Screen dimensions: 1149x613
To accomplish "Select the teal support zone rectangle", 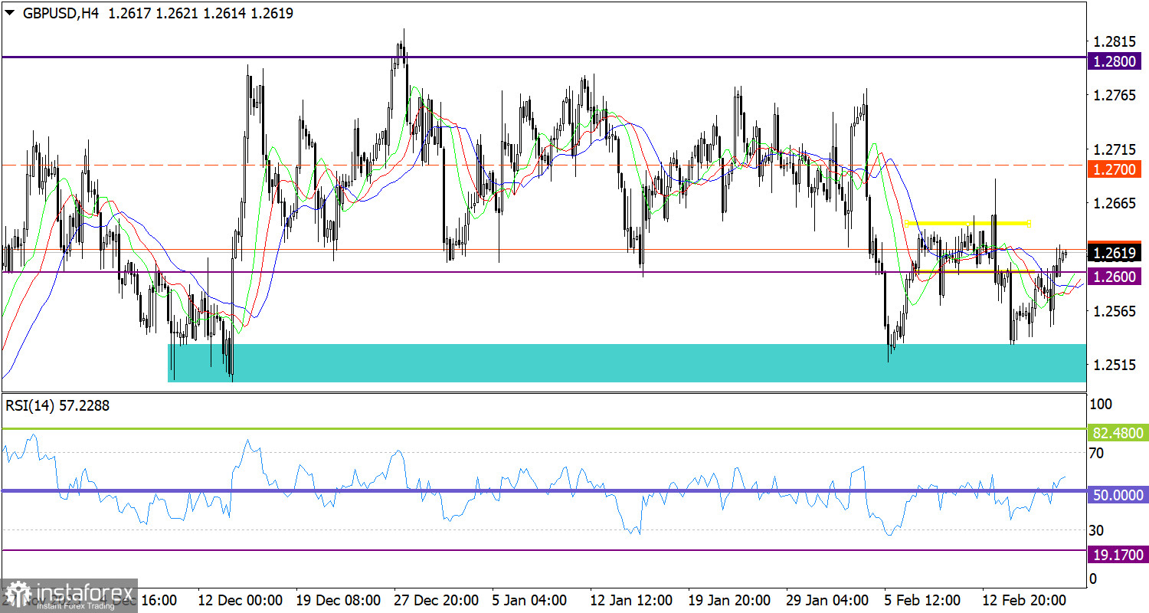I will 627,362.
